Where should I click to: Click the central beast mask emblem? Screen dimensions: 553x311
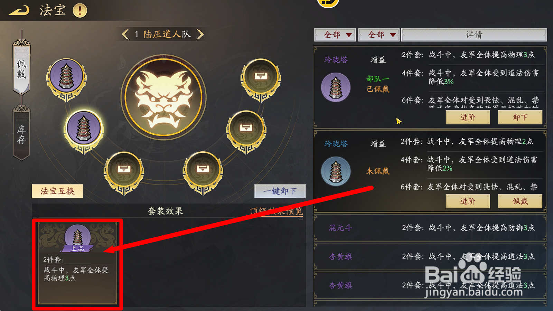tap(163, 97)
